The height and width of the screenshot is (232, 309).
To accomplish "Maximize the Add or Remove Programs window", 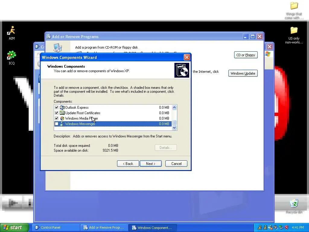I will click(x=253, y=37).
